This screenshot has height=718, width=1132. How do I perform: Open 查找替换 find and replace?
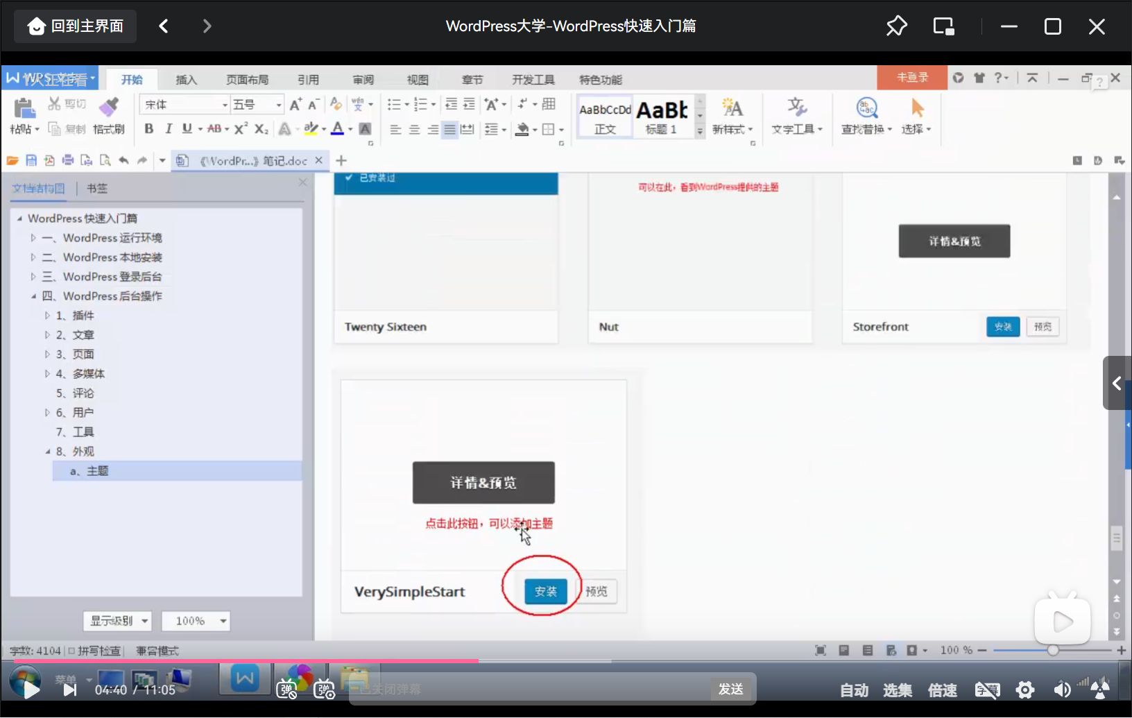(x=866, y=117)
